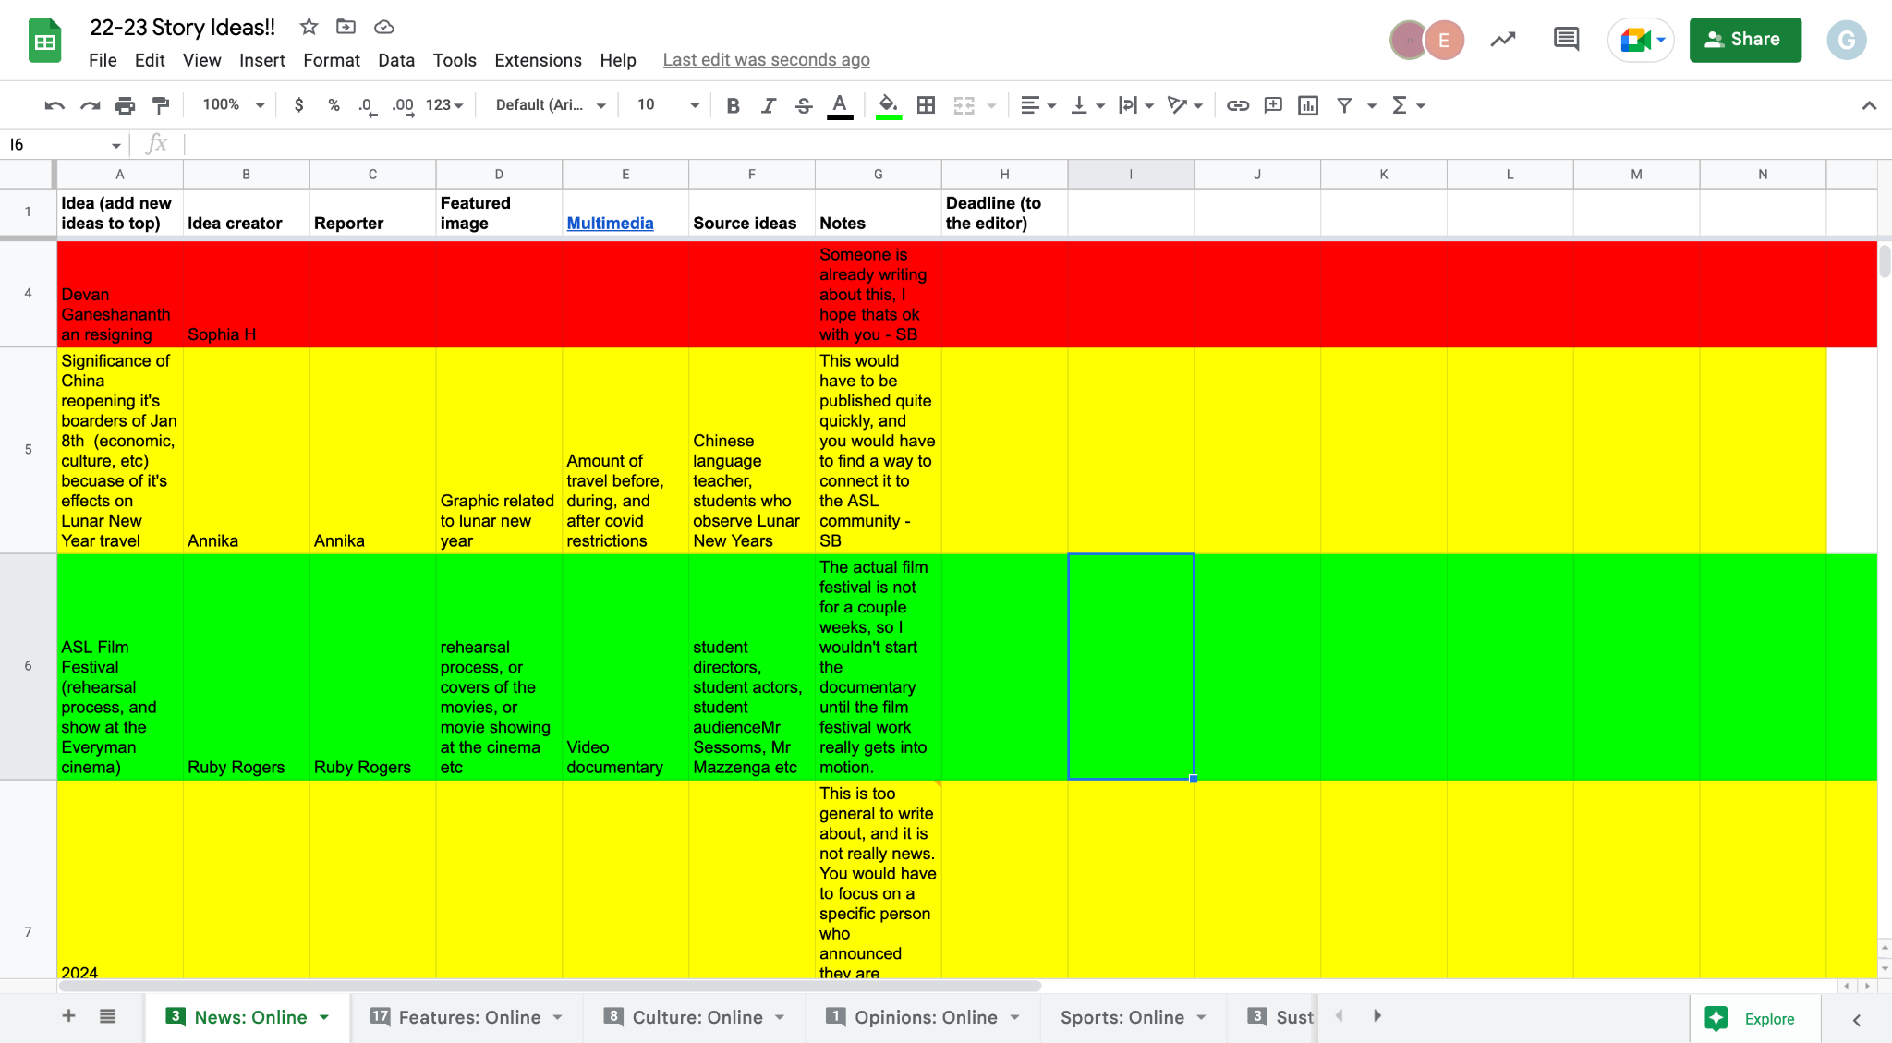Switch to the Features: Online tab
This screenshot has width=1892, height=1043.
point(468,1017)
